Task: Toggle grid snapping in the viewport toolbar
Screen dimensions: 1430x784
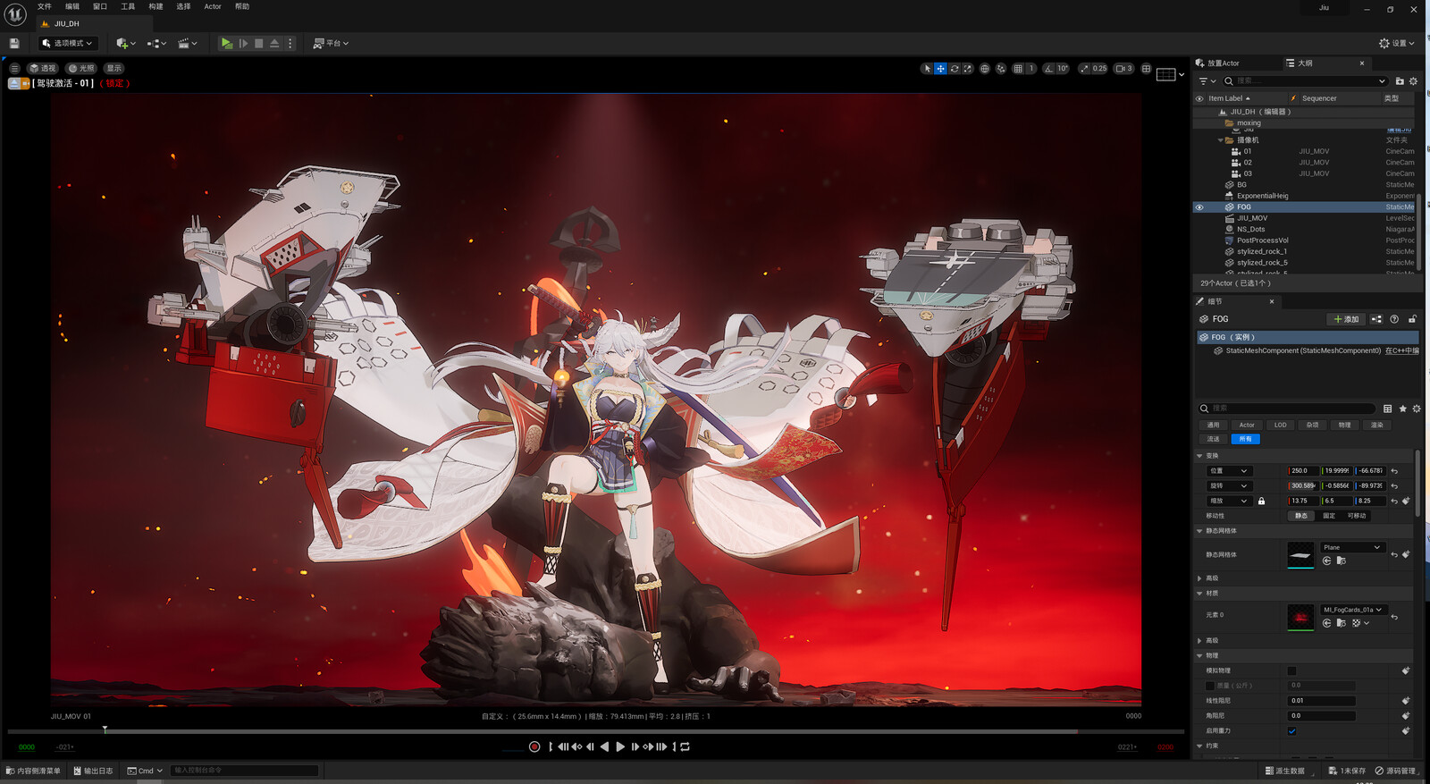Action: pos(1018,68)
